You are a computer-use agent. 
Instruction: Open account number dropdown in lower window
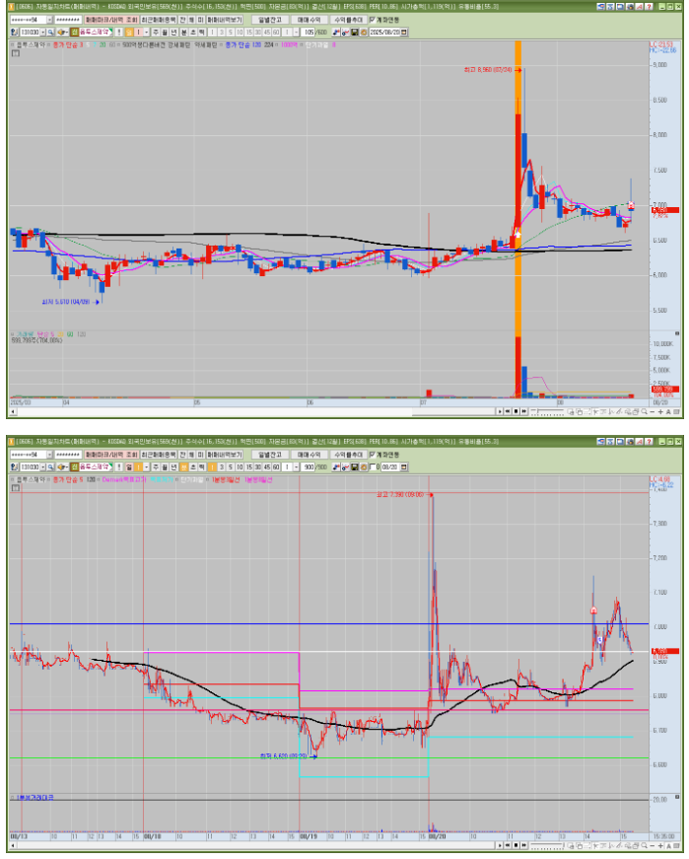pos(49,455)
